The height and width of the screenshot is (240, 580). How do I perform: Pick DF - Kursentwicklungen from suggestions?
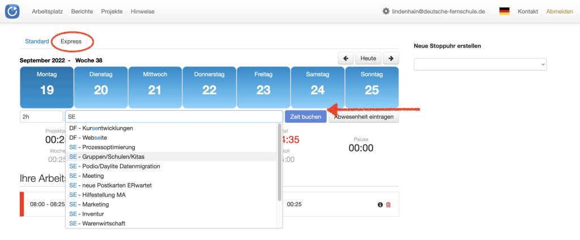[101, 128]
